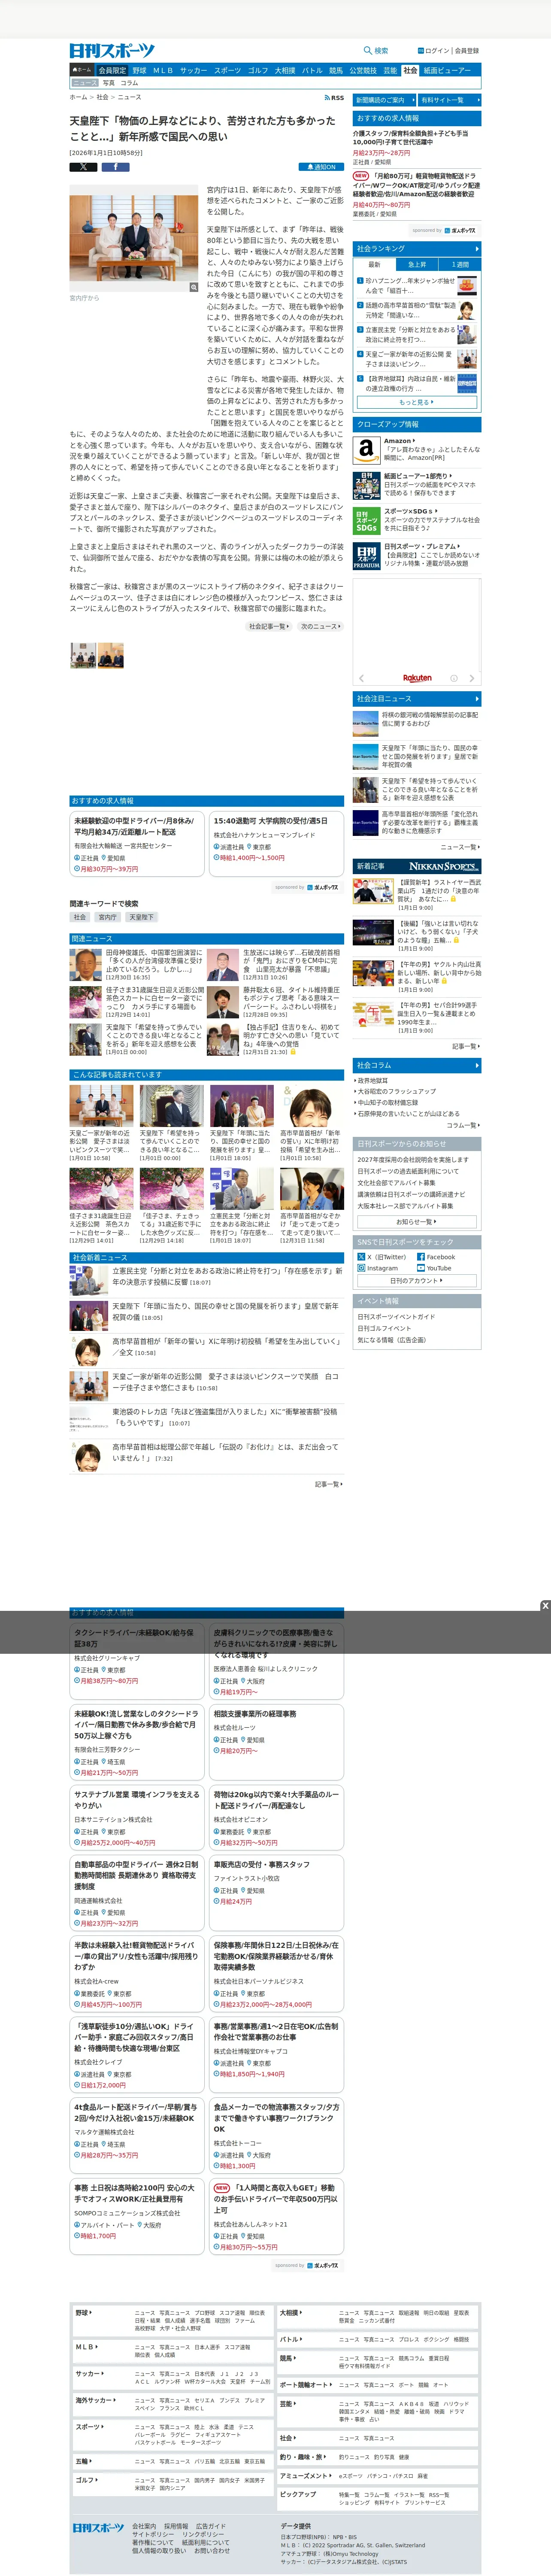Open the 日刊スポーツ PREMIUM icon
The height and width of the screenshot is (2576, 551).
coord(366,556)
